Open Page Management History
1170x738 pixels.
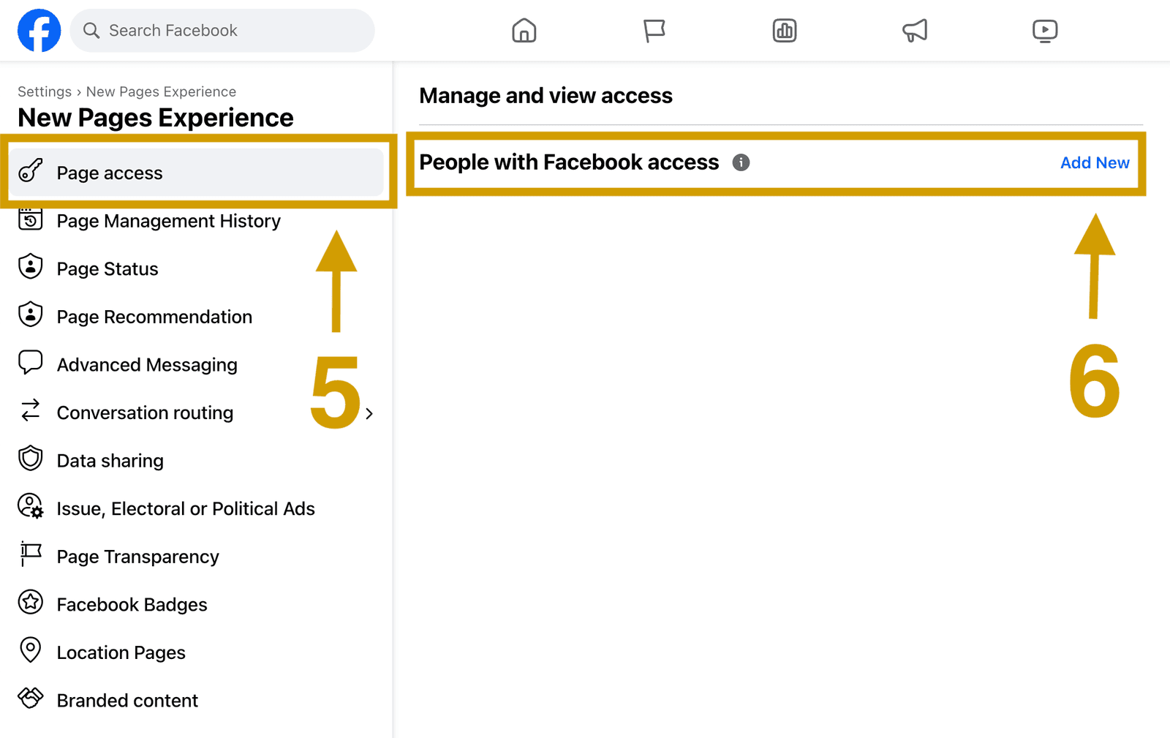(168, 221)
